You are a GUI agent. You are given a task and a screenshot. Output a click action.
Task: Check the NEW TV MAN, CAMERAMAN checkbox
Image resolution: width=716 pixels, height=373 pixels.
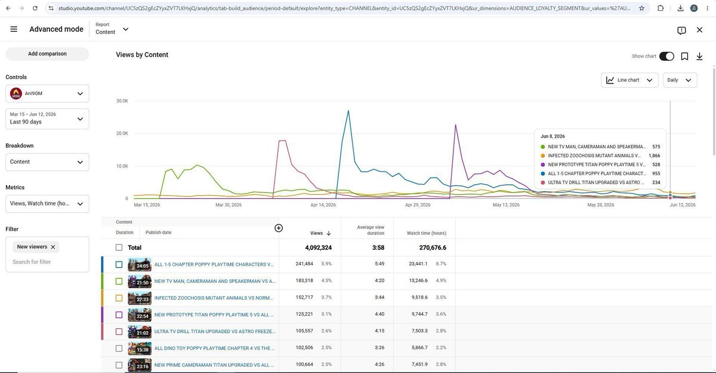119,281
